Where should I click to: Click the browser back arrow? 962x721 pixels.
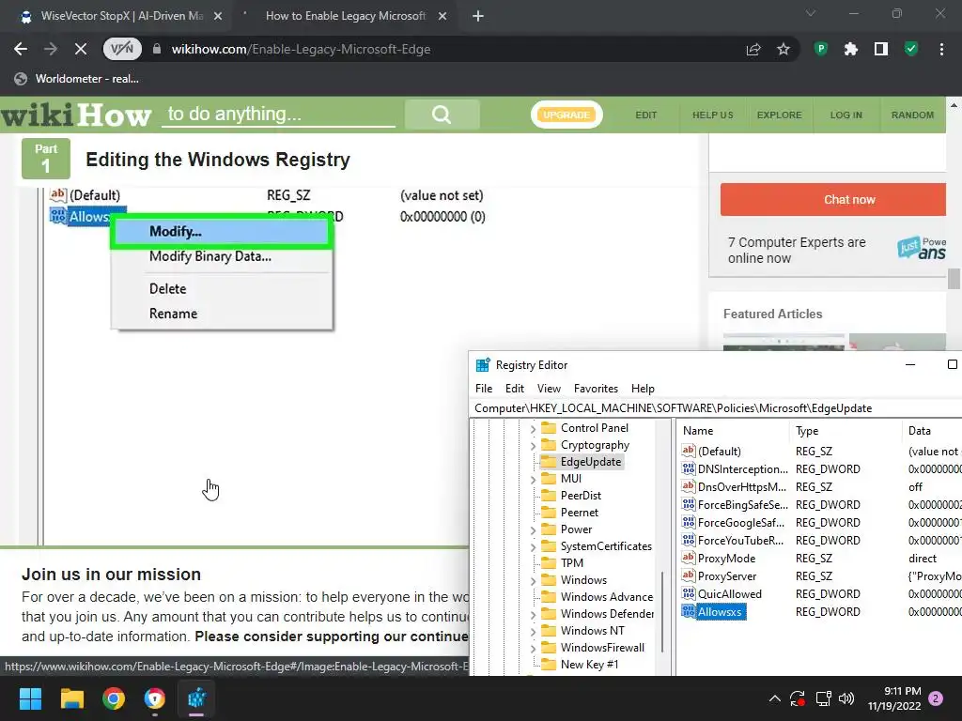tap(21, 49)
